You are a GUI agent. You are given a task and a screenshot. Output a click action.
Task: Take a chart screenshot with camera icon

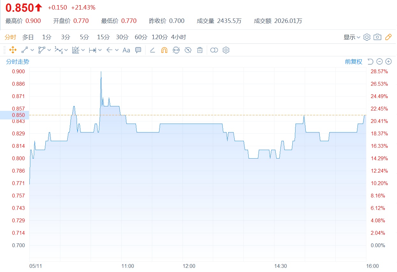(377, 37)
